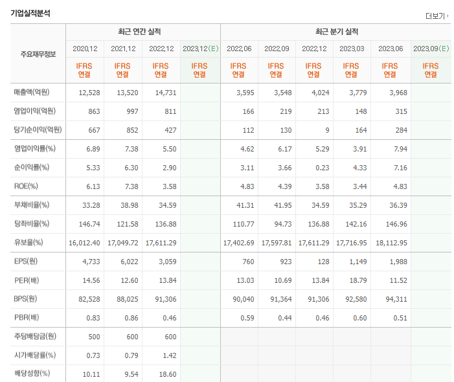Viewport: 454px width, 382px height.
Task: Click the 순이익률(%) row label
Action: (32, 167)
